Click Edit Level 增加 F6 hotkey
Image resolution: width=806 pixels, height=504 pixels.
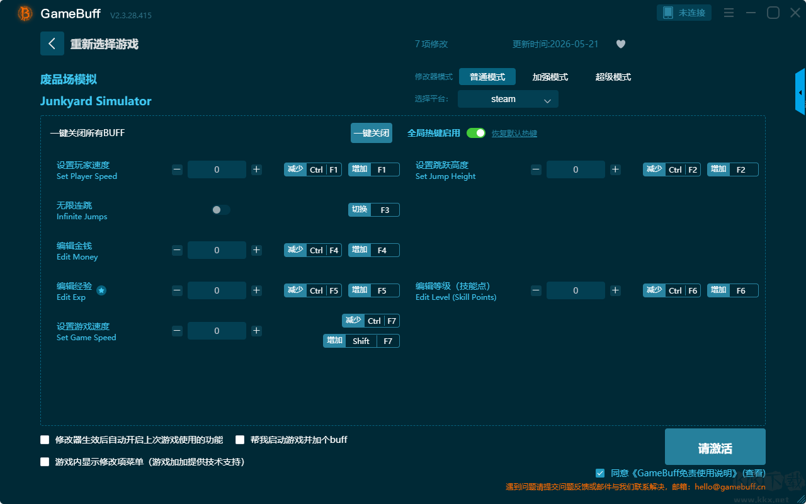733,290
